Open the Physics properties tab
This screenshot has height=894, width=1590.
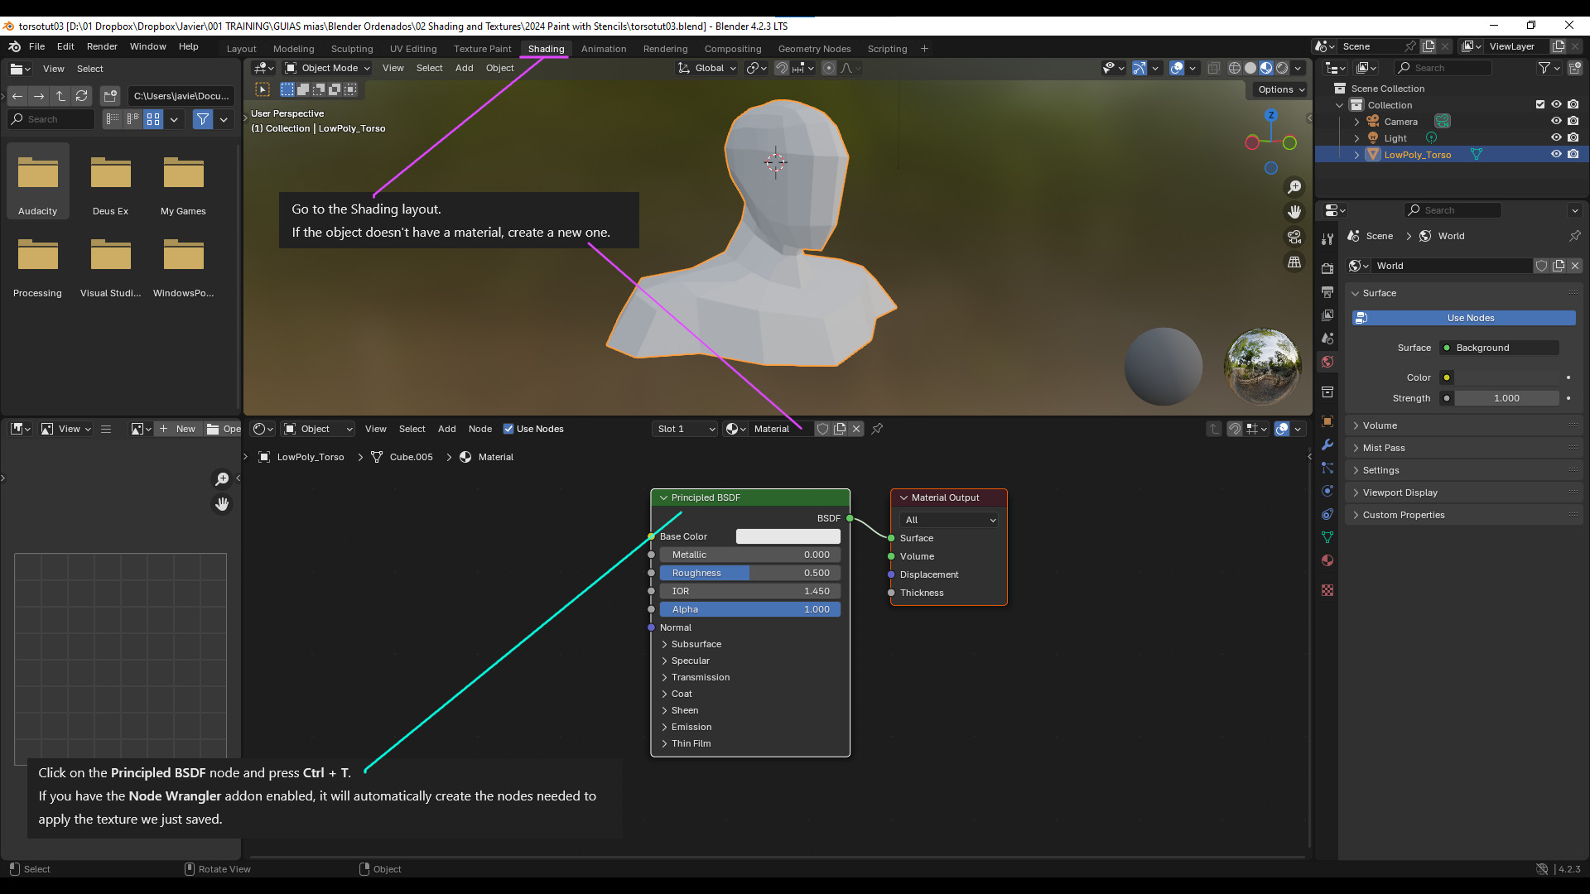click(x=1327, y=491)
